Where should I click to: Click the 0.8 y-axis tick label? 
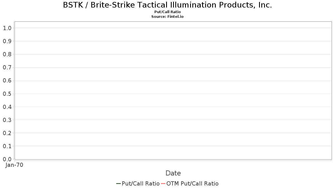pos(7,54)
